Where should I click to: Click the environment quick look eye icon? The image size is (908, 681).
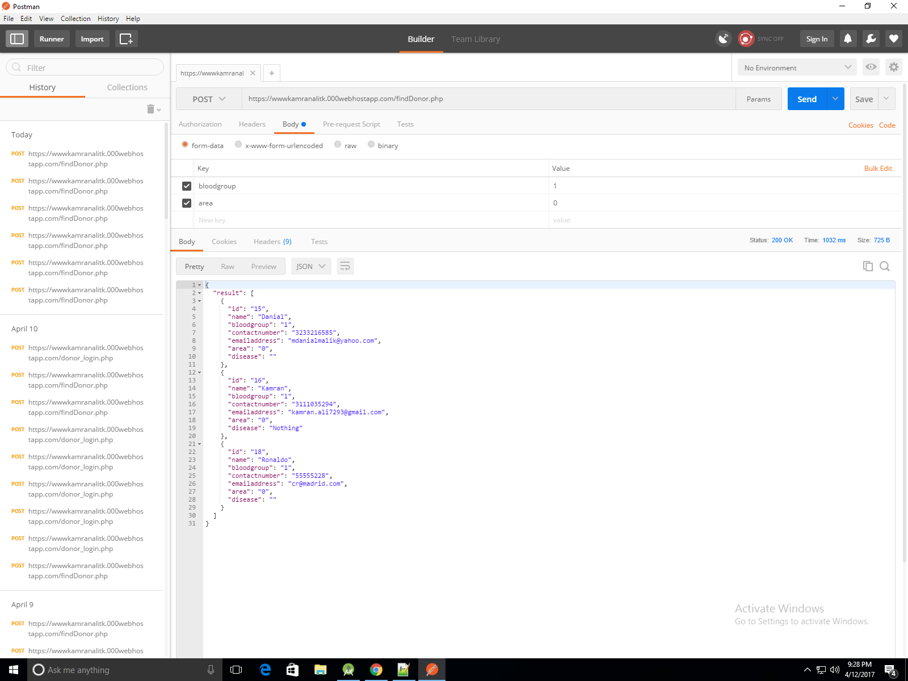(871, 67)
